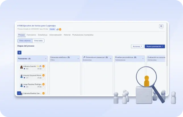Open the Automatización tab
183x117 pixels.
click(55, 35)
